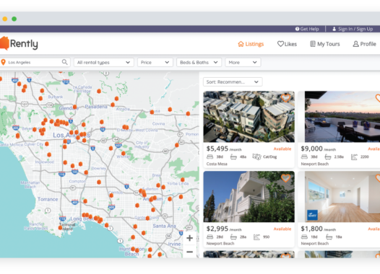Click the Get Help link
Image resolution: width=380 pixels, height=274 pixels.
coord(307,29)
